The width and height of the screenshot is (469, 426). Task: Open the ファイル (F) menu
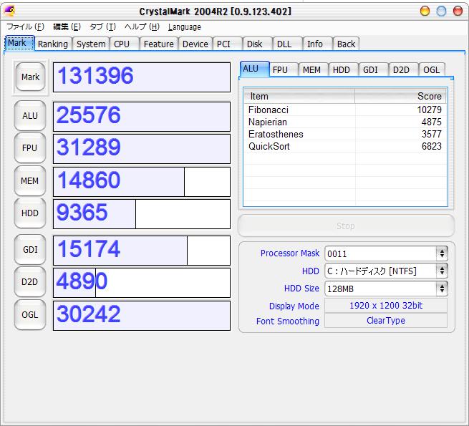(x=26, y=27)
